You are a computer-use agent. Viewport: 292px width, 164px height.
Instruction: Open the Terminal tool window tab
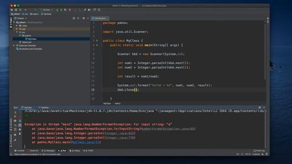pyautogui.click(x=19, y=151)
